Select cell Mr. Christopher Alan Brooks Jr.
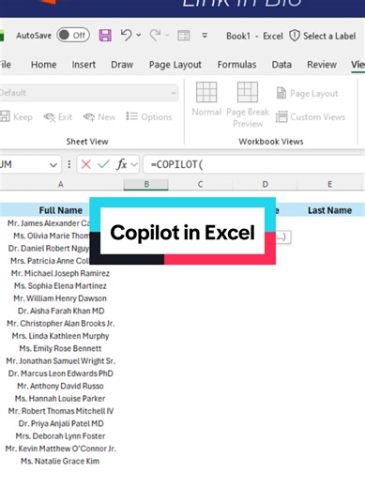This screenshot has width=365, height=488. click(x=61, y=324)
